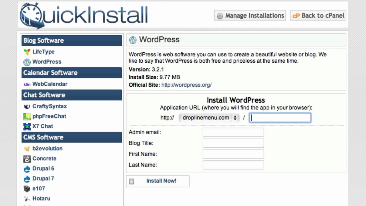This screenshot has height=206, width=366.
Task: Click the Blog Title input field
Action: coord(233,143)
